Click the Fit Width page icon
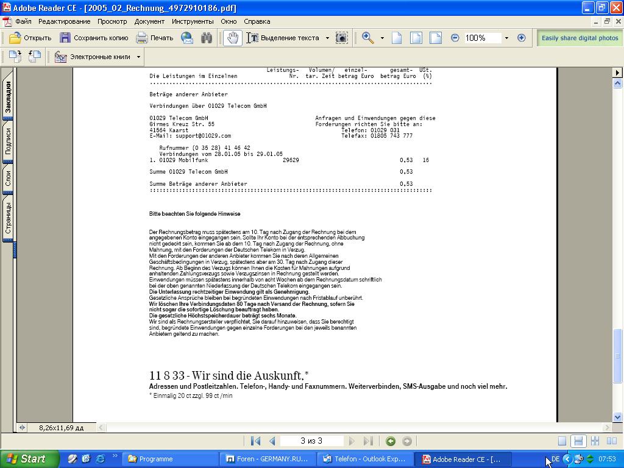The height and width of the screenshot is (468, 624). [x=436, y=38]
